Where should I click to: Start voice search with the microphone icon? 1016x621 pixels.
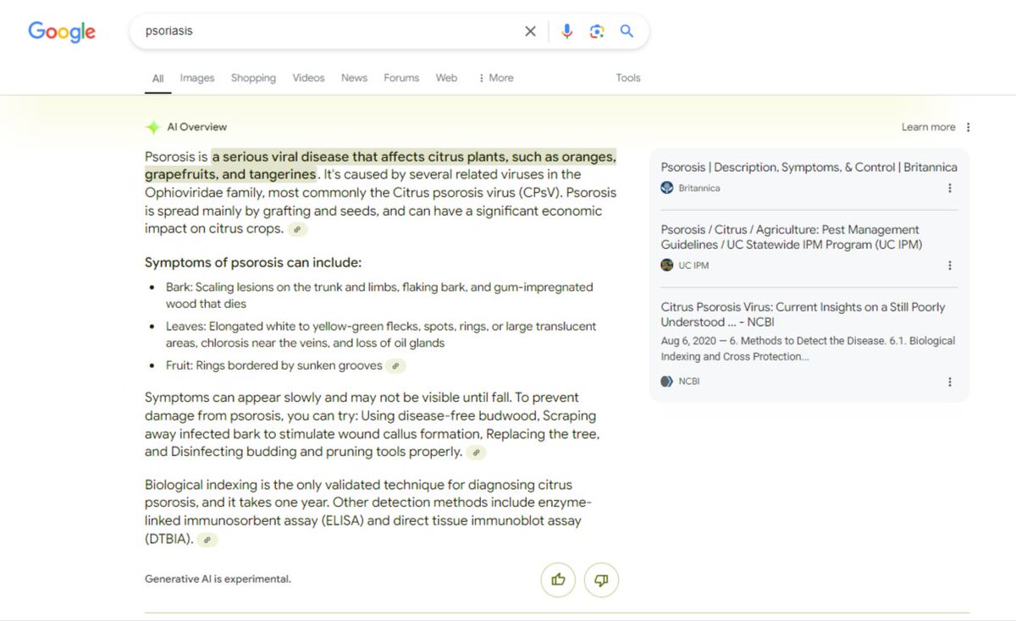click(x=567, y=31)
